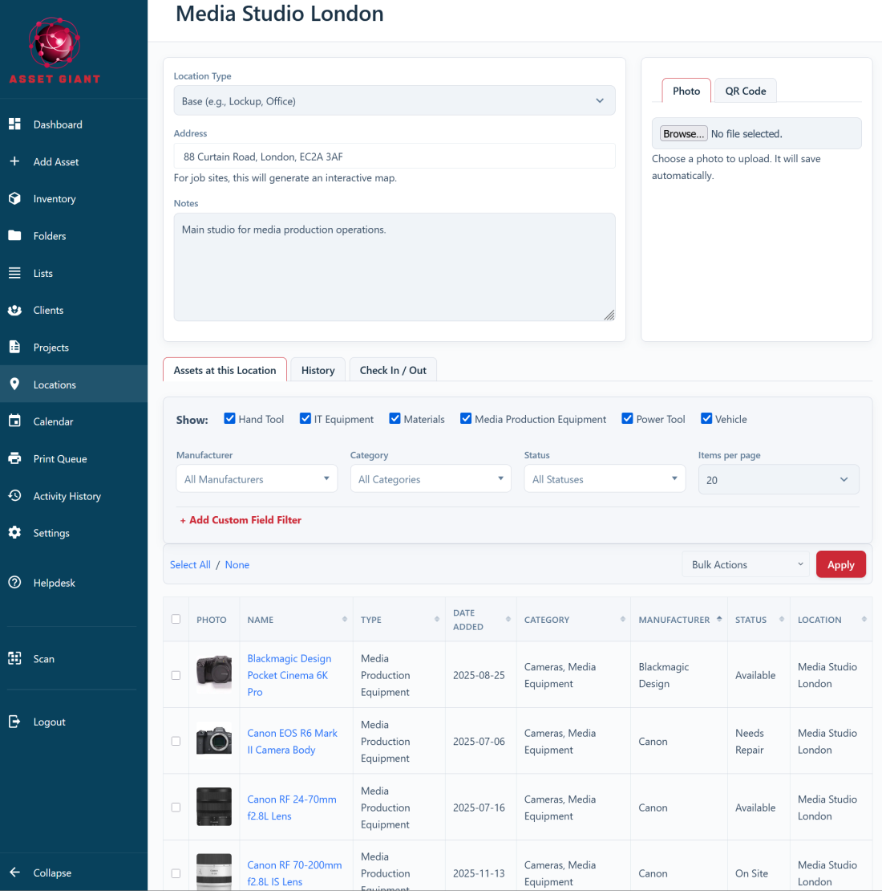
Task: Click the Notes text area
Action: [x=394, y=267]
